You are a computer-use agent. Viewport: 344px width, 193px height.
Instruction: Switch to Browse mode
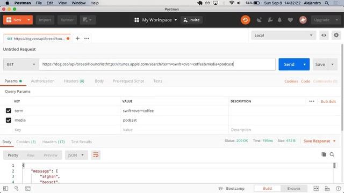click(293, 188)
